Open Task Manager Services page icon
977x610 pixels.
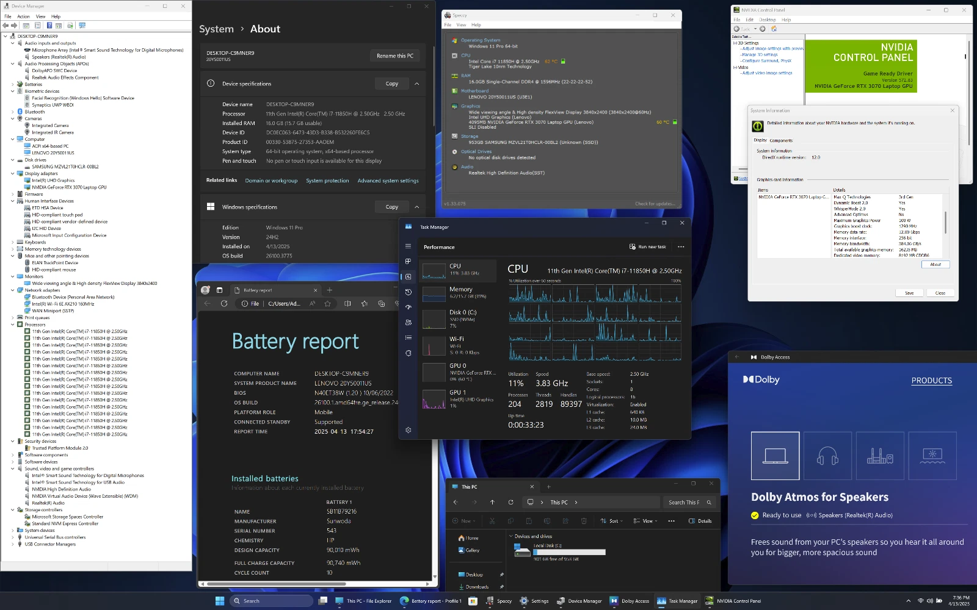(408, 353)
